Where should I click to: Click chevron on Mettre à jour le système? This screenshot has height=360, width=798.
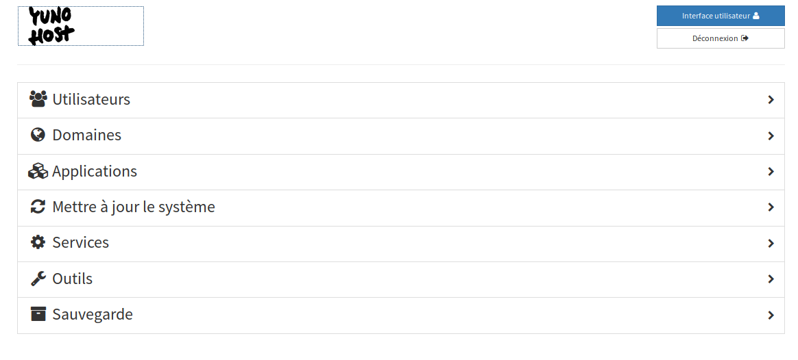[771, 207]
